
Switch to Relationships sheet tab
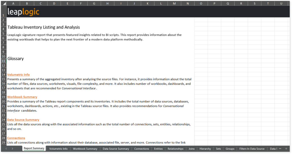click(x=175, y=149)
